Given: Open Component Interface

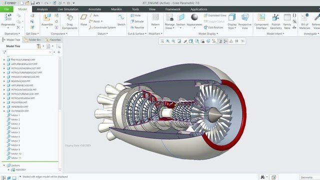Looking at the screenshot, I should 261,21.
